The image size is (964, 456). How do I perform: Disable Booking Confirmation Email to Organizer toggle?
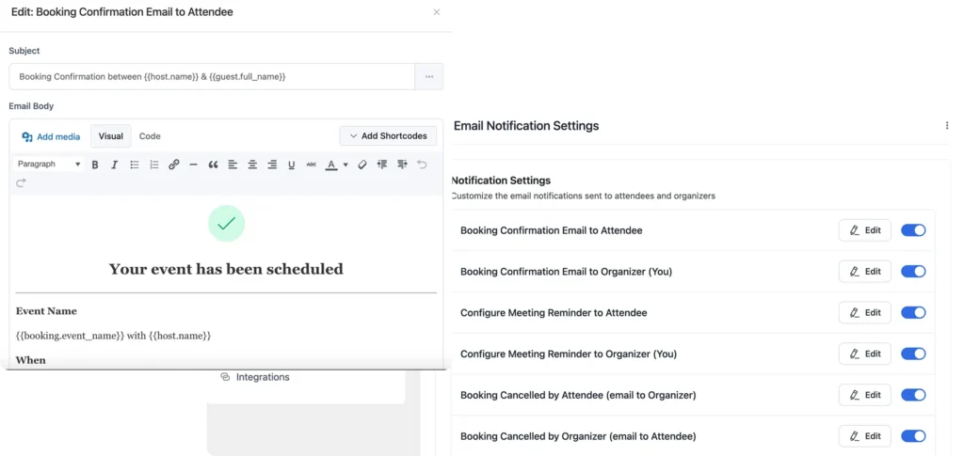pyautogui.click(x=913, y=272)
